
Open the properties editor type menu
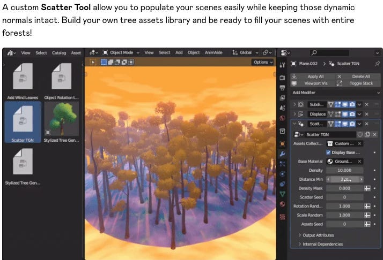coord(285,52)
